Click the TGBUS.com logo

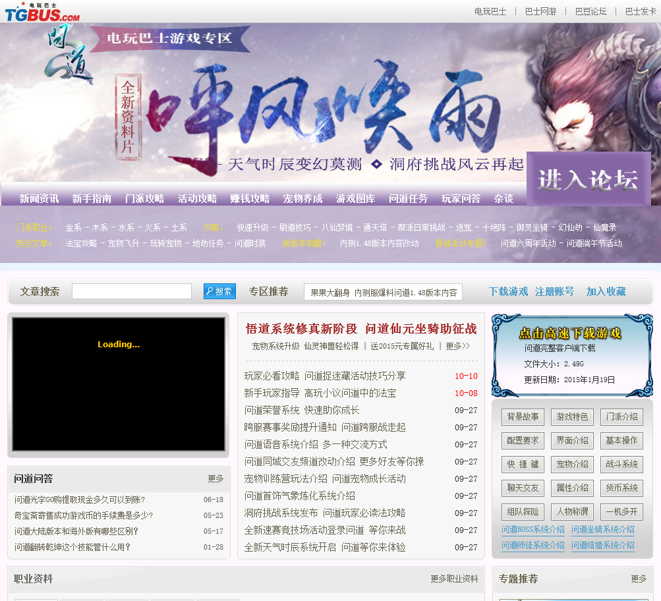tap(42, 13)
